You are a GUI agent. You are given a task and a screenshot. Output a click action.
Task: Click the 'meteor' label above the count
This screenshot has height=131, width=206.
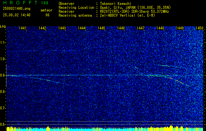47,10
